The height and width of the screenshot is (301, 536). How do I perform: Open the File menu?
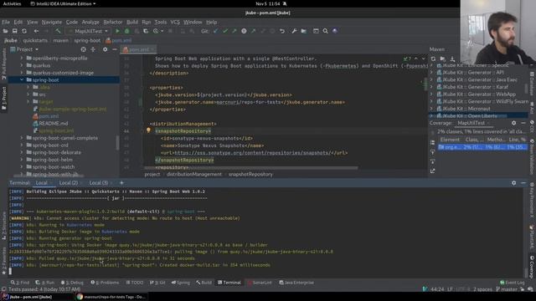point(6,23)
